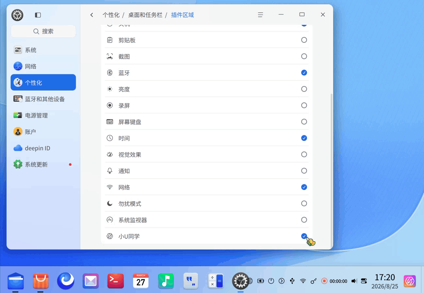Screen dimensions: 424x293
Task: Click the clipboard icon beside 剪贴板
Action: point(110,40)
